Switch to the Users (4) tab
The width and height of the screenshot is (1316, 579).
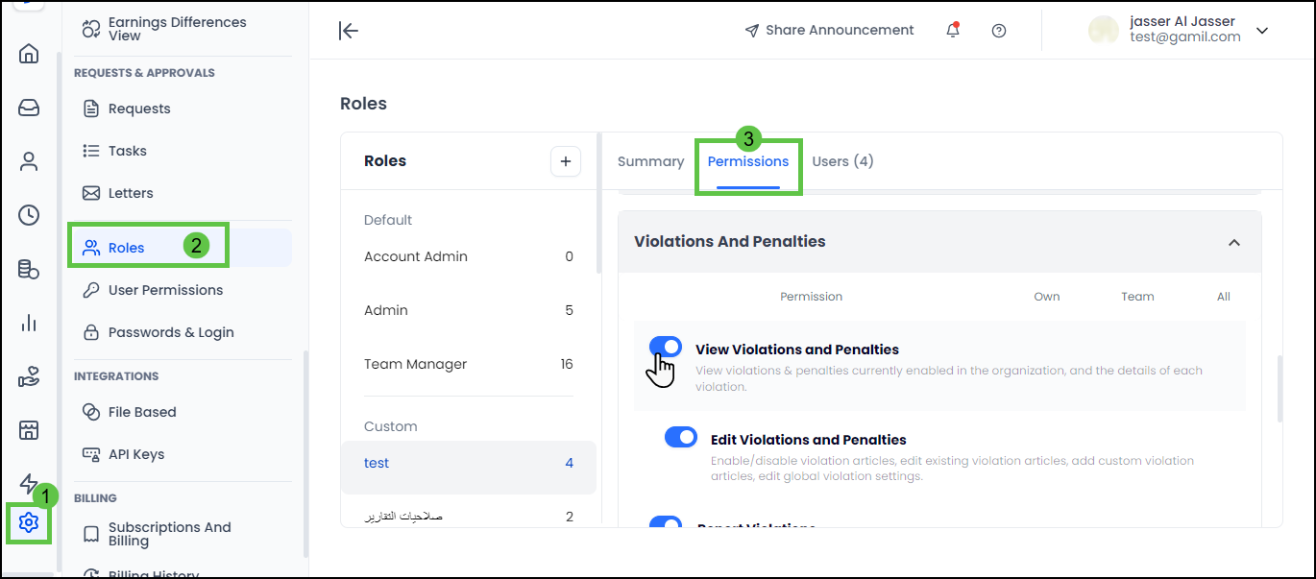pos(842,161)
